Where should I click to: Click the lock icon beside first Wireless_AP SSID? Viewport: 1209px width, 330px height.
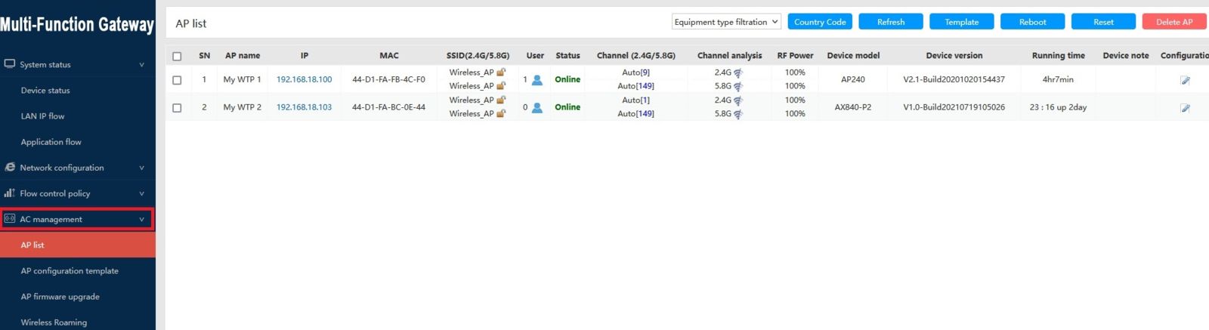(501, 72)
